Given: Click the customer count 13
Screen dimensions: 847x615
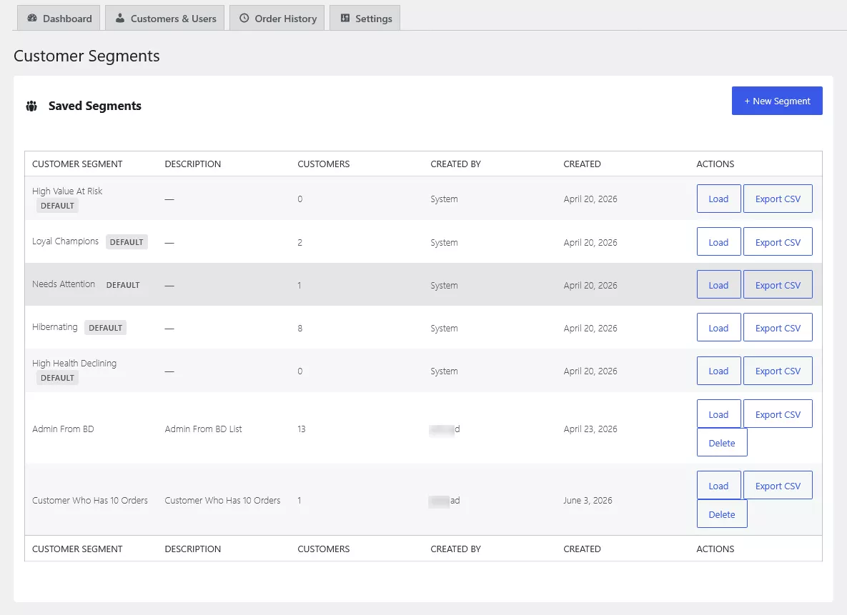Looking at the screenshot, I should (x=302, y=429).
